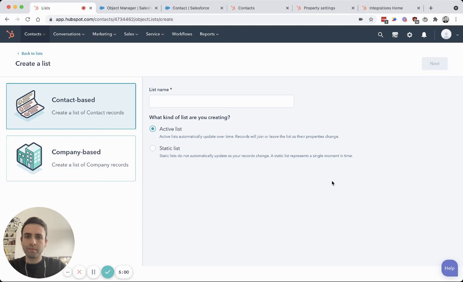
Task: Click the List name input field
Action: (221, 101)
